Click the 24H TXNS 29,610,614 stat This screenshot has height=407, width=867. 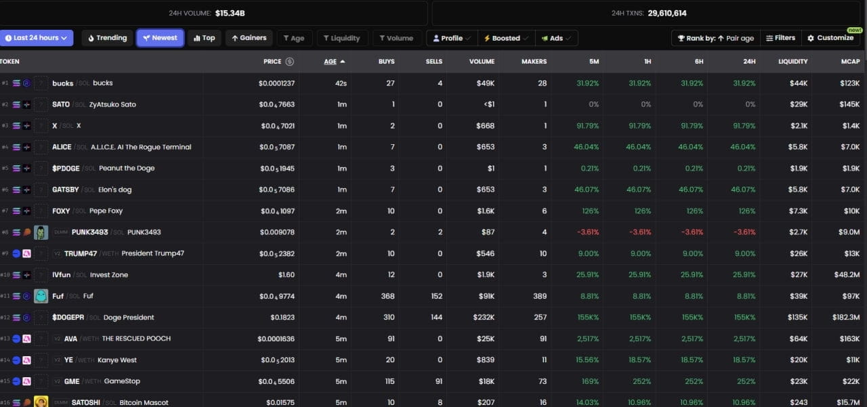point(648,13)
